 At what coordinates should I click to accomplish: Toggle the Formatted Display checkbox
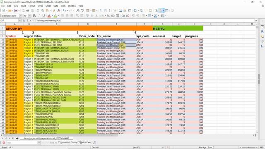tap(59, 142)
